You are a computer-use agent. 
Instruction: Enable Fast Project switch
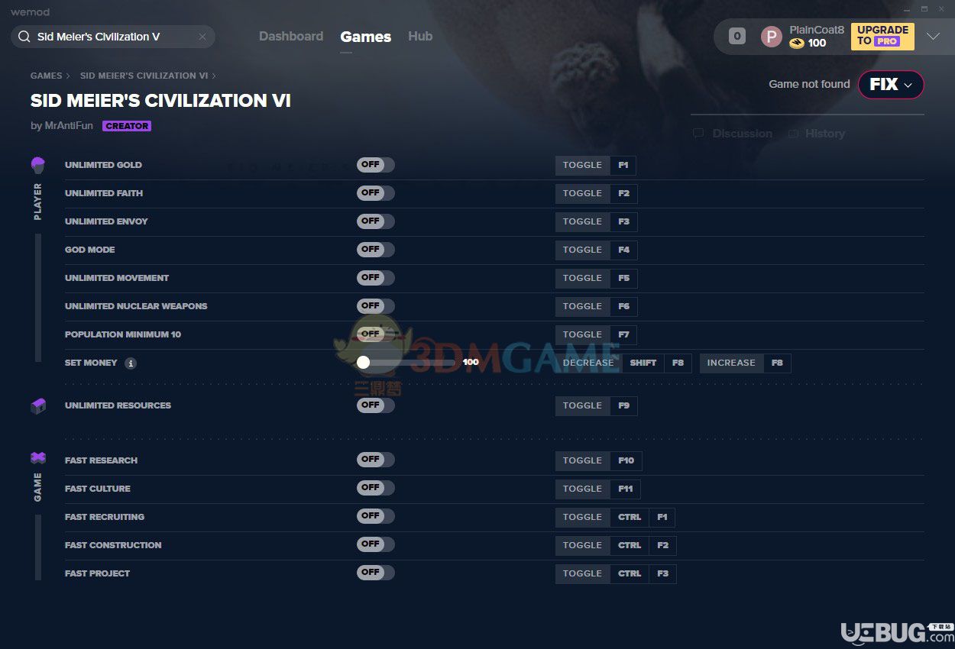376,573
